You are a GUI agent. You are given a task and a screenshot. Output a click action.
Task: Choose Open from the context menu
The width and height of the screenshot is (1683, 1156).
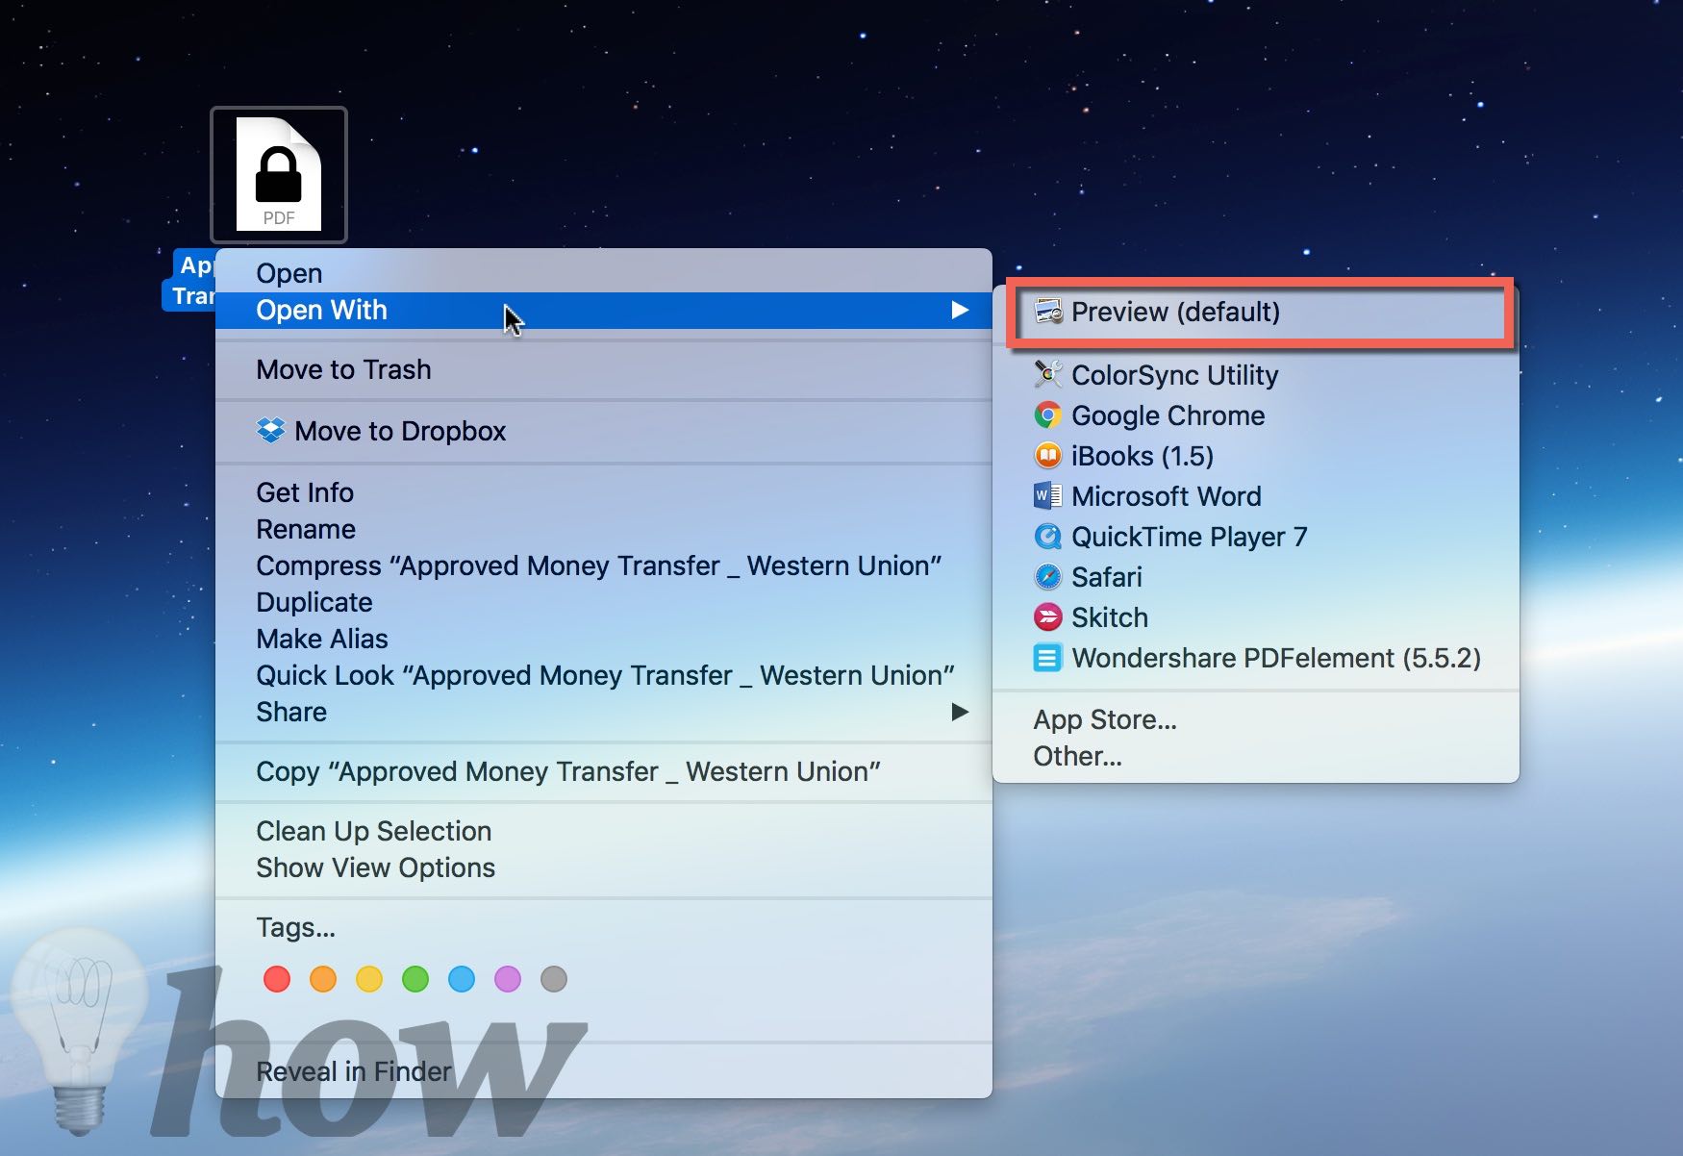[604, 273]
